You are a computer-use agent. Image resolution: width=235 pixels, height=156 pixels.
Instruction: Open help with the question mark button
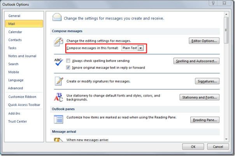(x=213, y=3)
